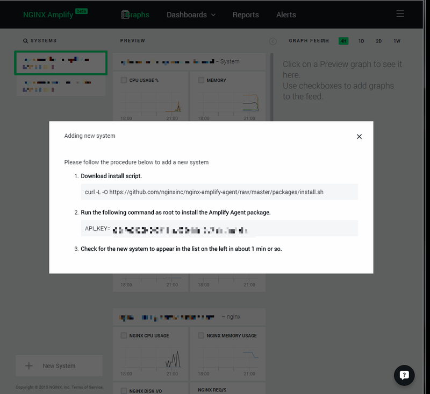Click the 'Adding new system' dialog title
This screenshot has height=394, width=430.
(90, 136)
